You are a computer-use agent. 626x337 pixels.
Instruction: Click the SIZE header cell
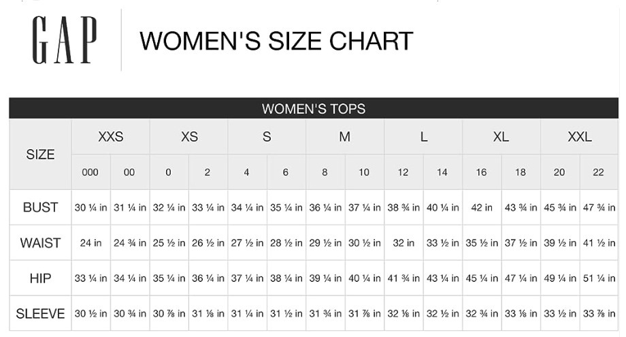point(40,155)
